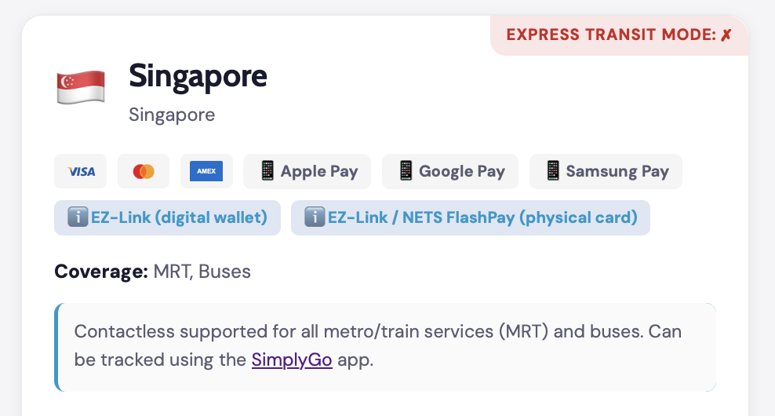Viewport: 775px width, 416px height.
Task: Click the gray Singapore subtitle text
Action: (172, 115)
